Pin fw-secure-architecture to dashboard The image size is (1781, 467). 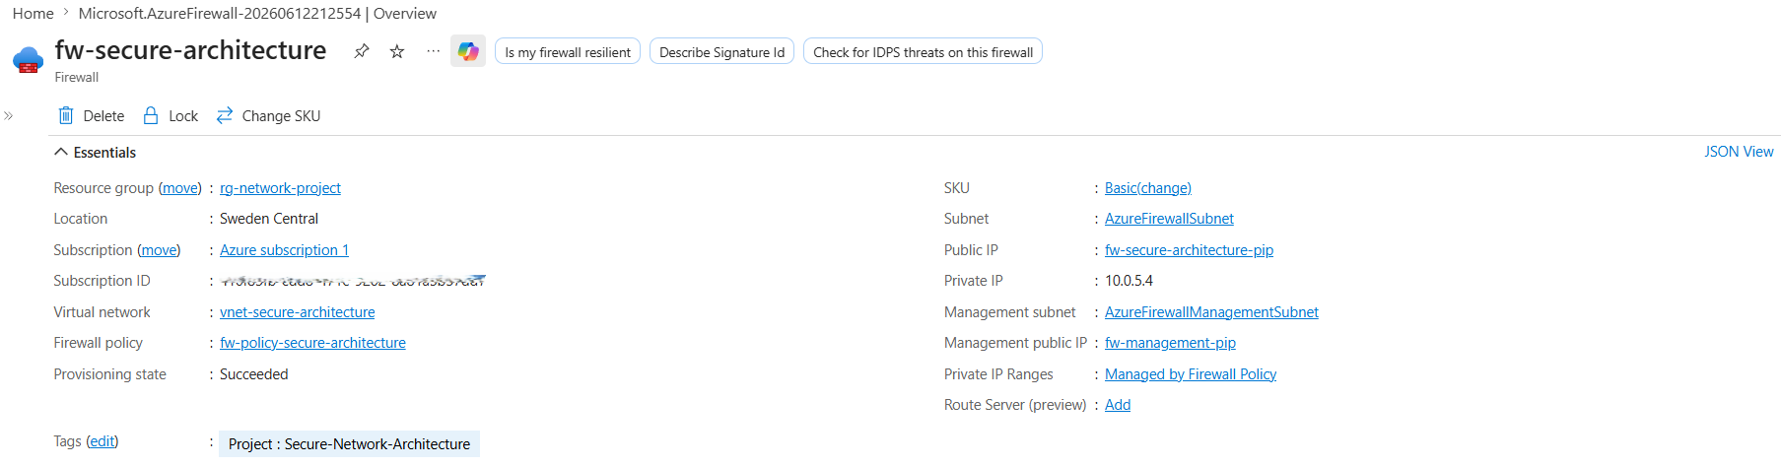(x=362, y=51)
